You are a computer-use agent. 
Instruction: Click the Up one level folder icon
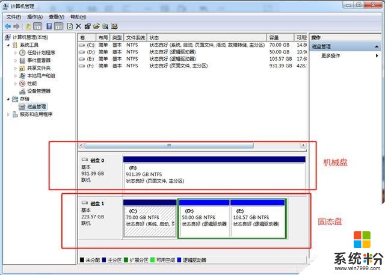point(28,26)
